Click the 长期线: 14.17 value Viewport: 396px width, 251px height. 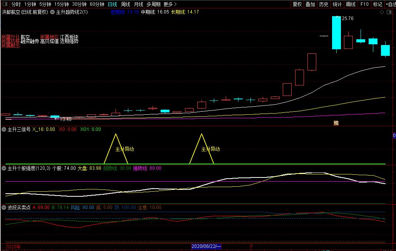click(185, 12)
